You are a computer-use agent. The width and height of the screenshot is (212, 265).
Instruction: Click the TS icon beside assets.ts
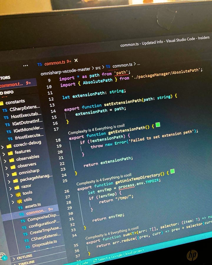tap(20, 208)
